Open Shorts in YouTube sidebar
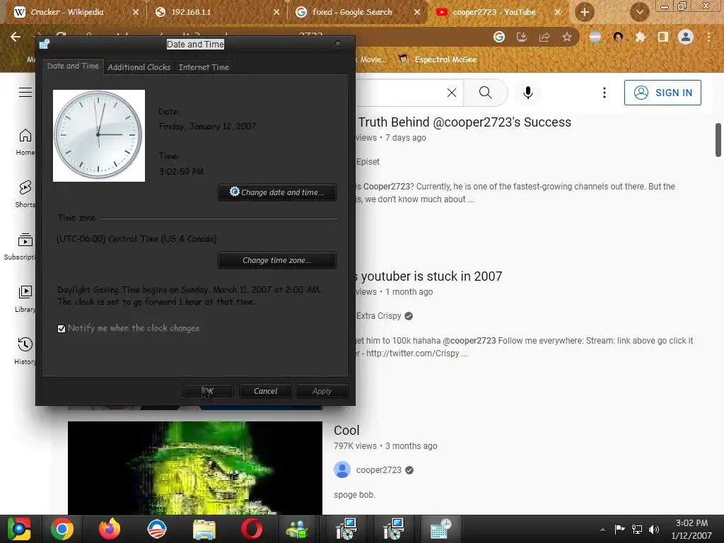724x543 pixels. [25, 194]
